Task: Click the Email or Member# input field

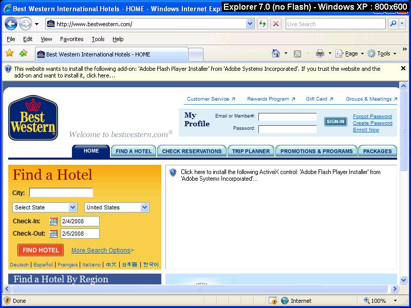Action: (288, 117)
